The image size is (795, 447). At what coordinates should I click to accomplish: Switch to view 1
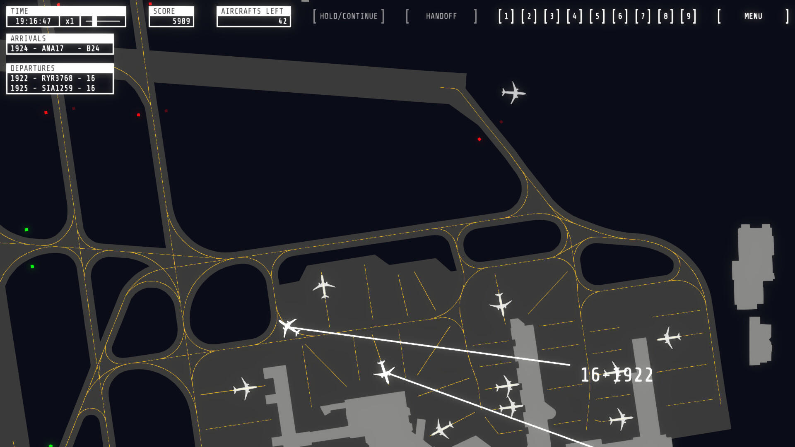[x=506, y=17]
